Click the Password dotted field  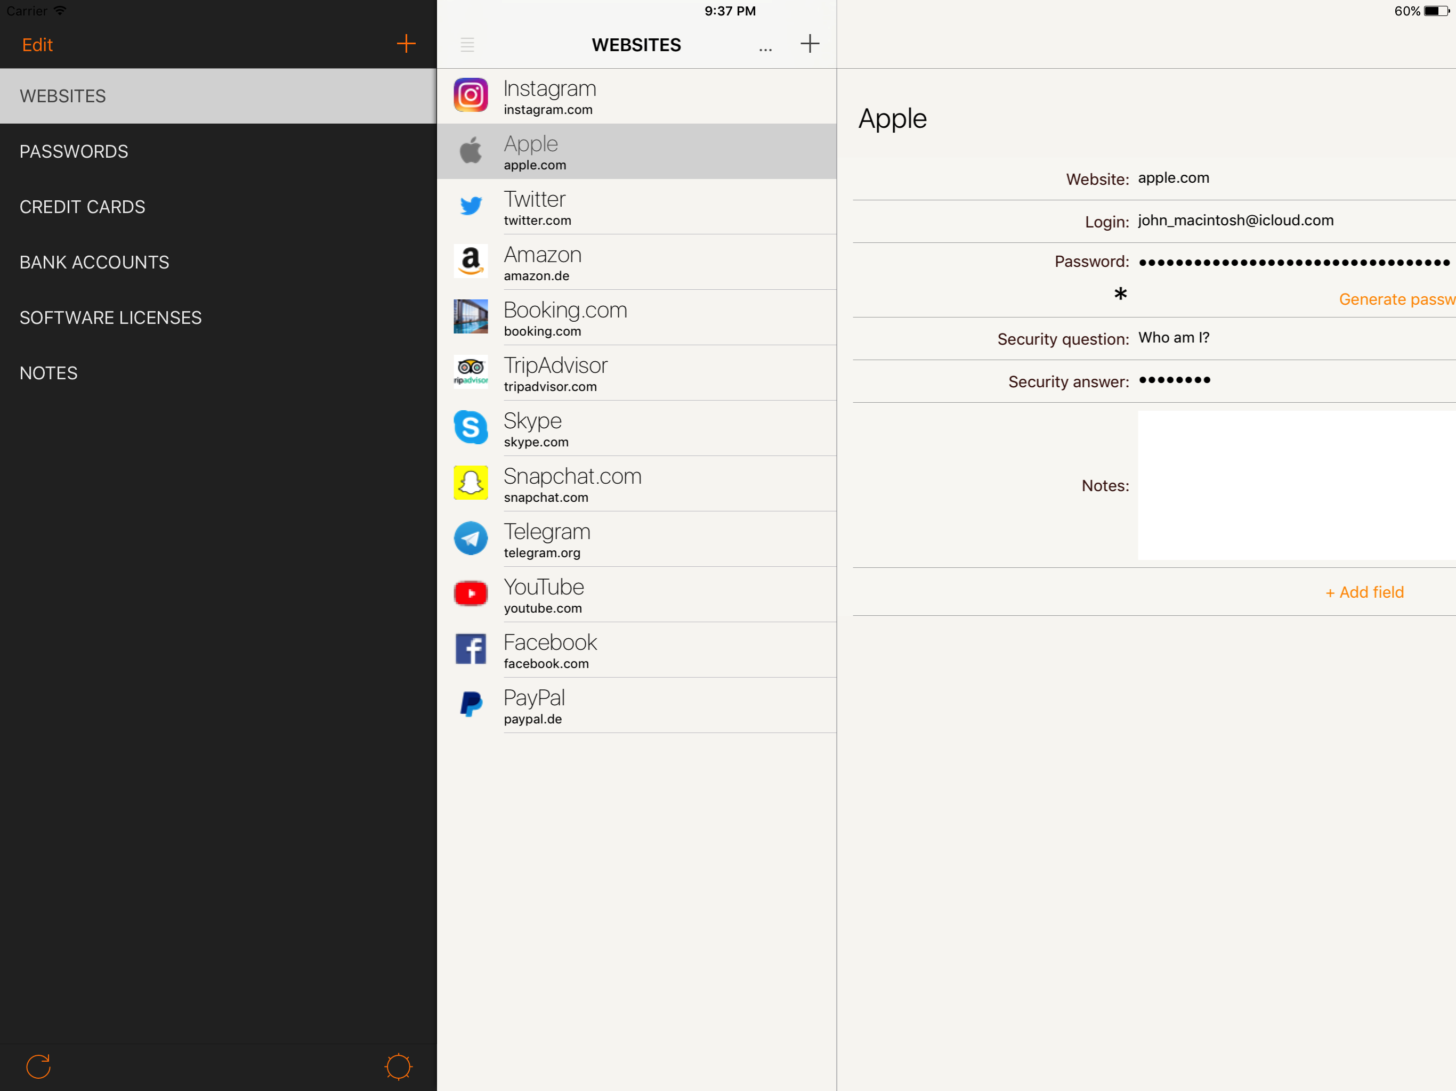[1296, 262]
